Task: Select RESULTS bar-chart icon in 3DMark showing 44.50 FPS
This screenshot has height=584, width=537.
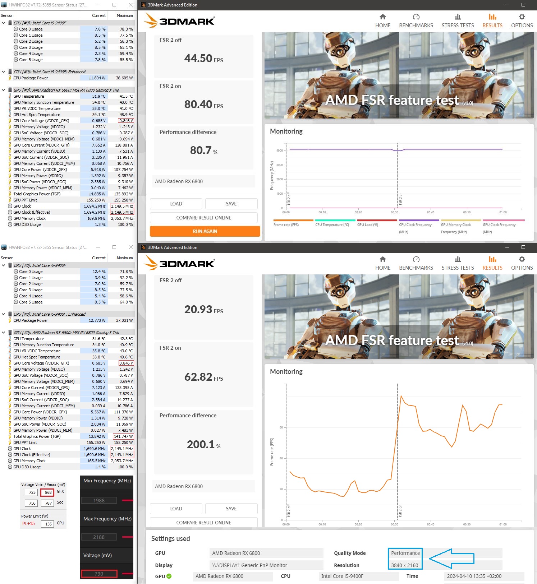Action: pos(492,17)
